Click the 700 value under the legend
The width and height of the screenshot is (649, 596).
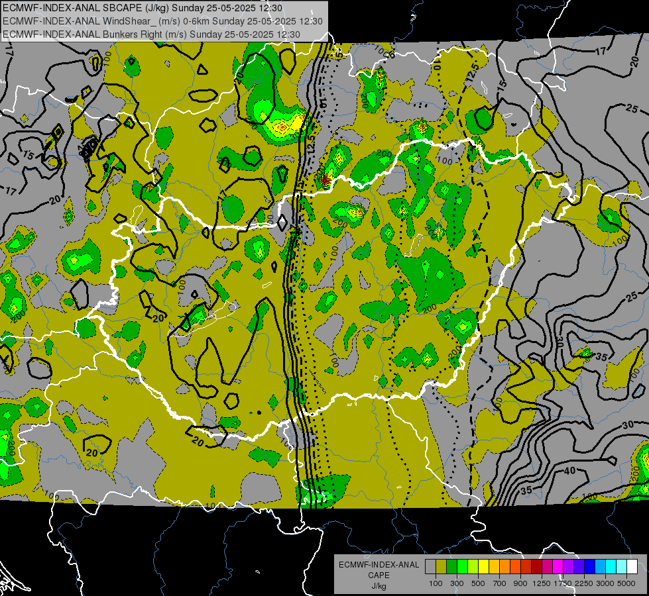500,583
